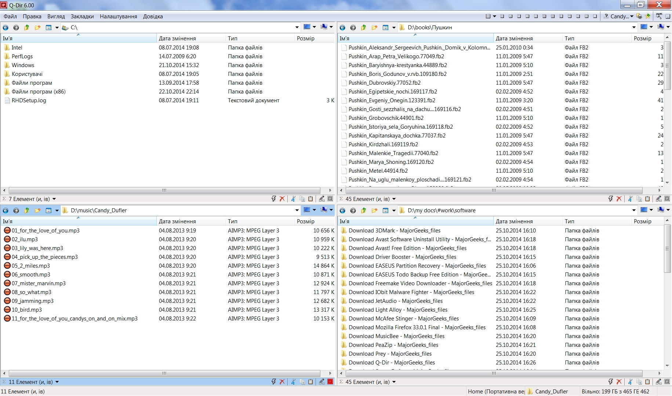Open the Налаштування menu
672x396 pixels.
click(x=119, y=16)
